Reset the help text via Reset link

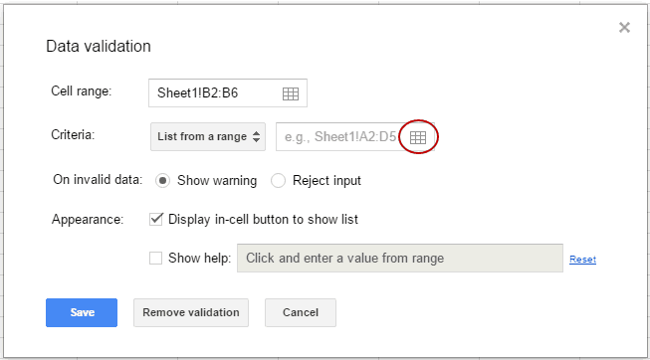(x=582, y=260)
